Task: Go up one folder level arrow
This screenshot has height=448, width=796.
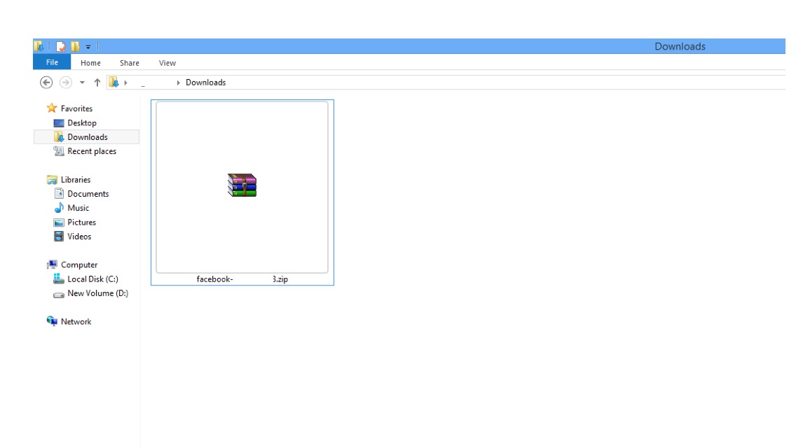Action: point(97,82)
